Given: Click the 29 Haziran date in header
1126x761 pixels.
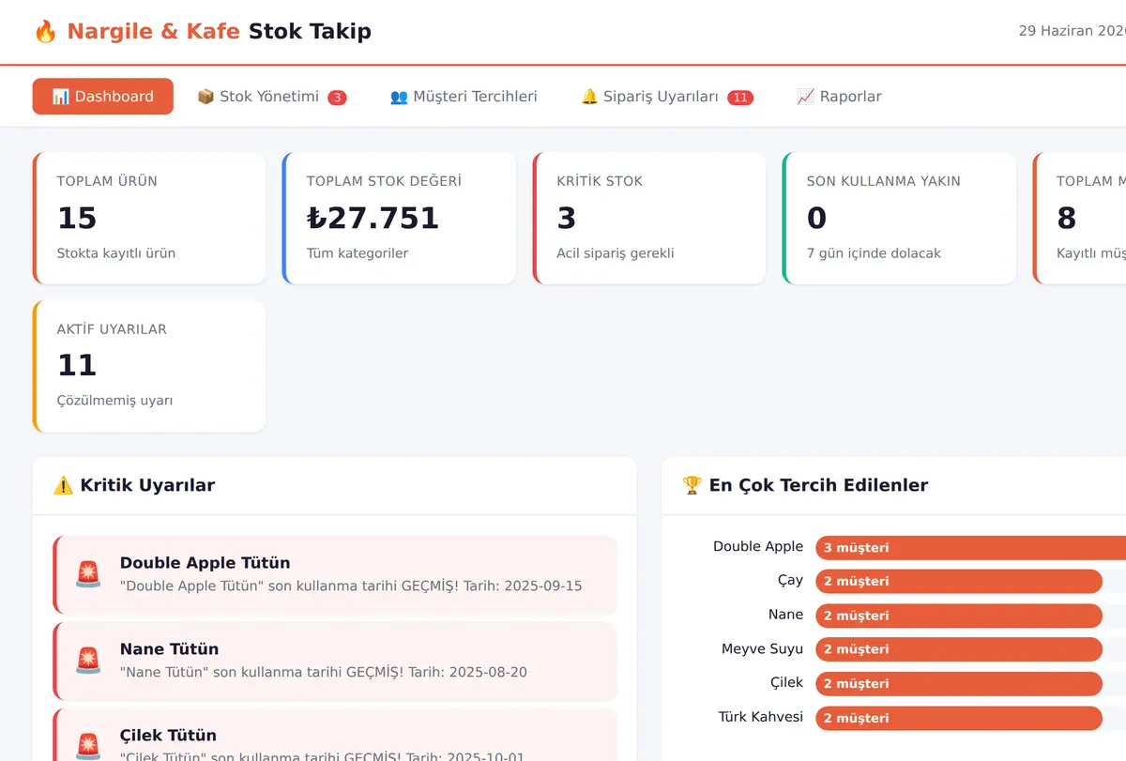Looking at the screenshot, I should [x=1072, y=31].
